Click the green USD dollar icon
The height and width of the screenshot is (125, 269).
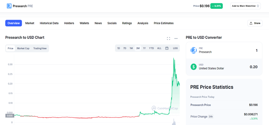(x=194, y=67)
